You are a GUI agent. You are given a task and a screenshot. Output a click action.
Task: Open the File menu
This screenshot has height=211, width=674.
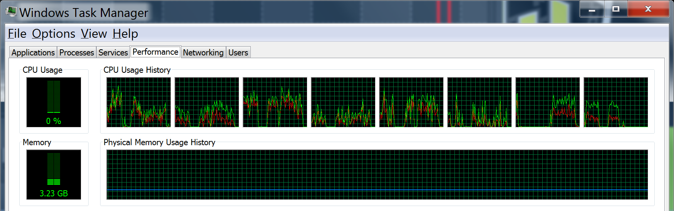17,34
